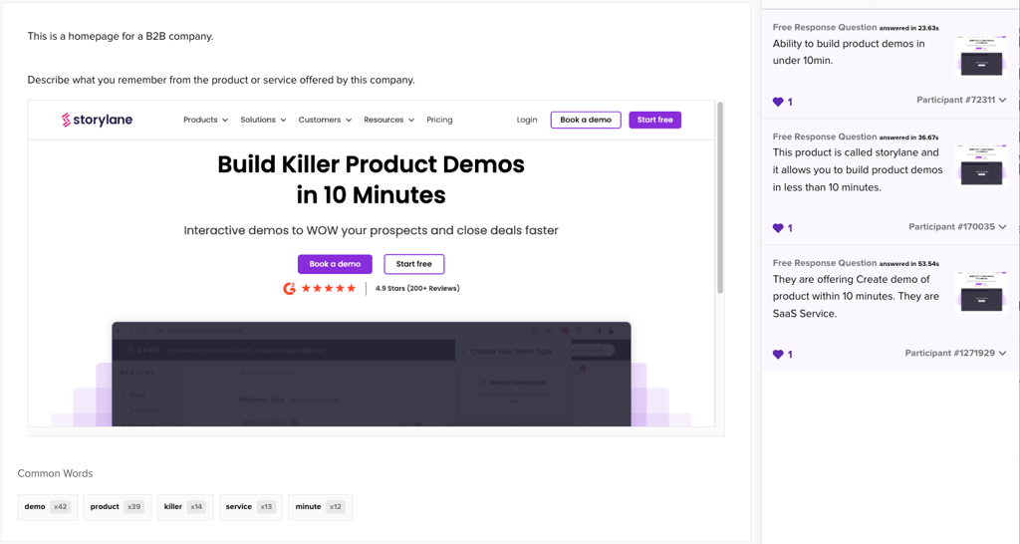Select the 'minute x12' common word chip
The width and height of the screenshot is (1020, 544).
(320, 507)
